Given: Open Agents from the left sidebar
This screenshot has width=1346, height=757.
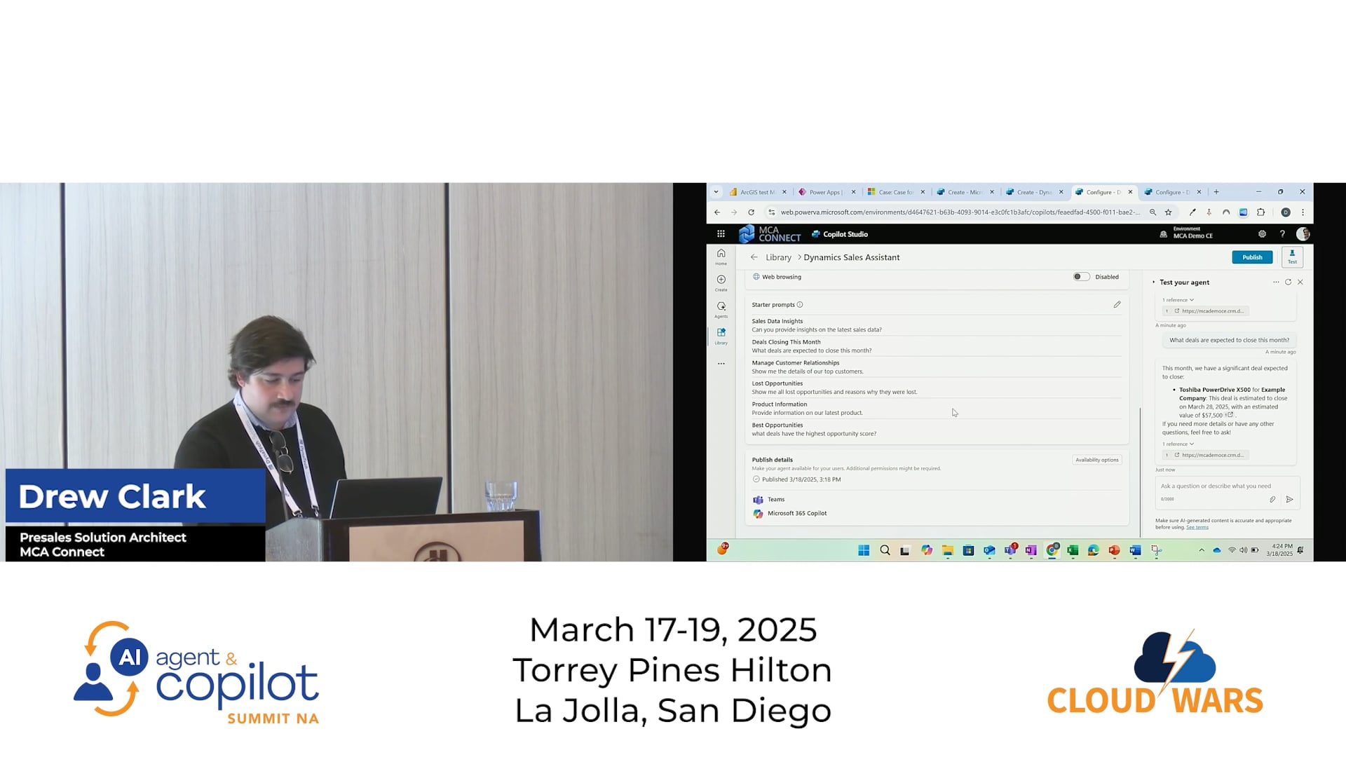Looking at the screenshot, I should tap(721, 309).
